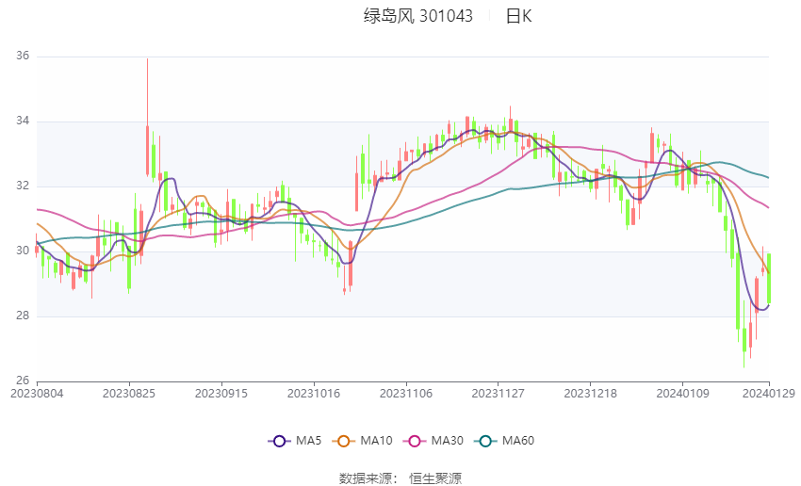Click the data source text 恒生聚源
This screenshot has height=486, width=801.
coord(435,478)
